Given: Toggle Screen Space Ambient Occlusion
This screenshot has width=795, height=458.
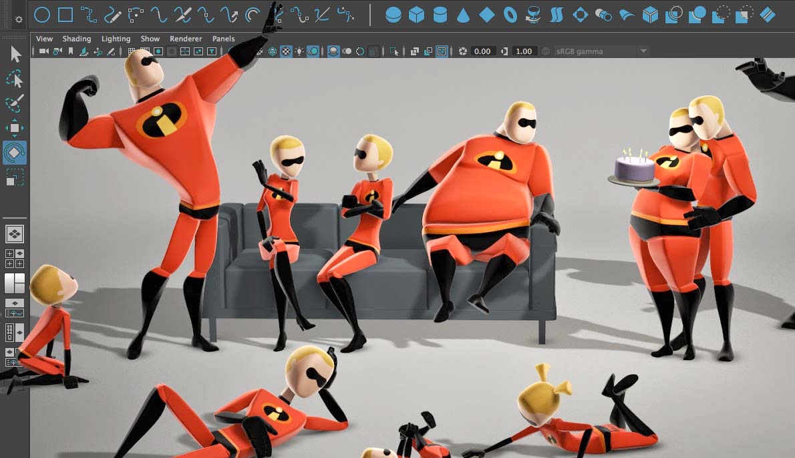Looking at the screenshot, I should [x=333, y=51].
